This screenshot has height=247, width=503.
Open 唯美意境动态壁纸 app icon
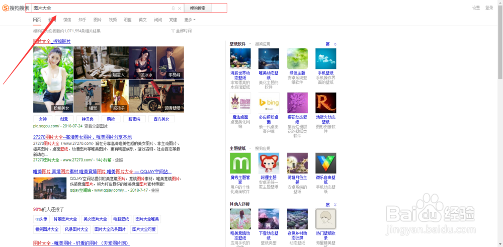[240, 219]
